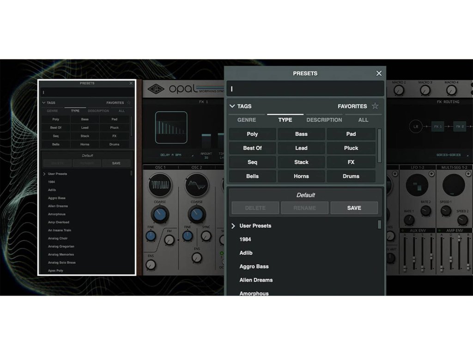The image size is (473, 355).
Task: Click the AMP ENV R slider
Action: click(x=468, y=267)
